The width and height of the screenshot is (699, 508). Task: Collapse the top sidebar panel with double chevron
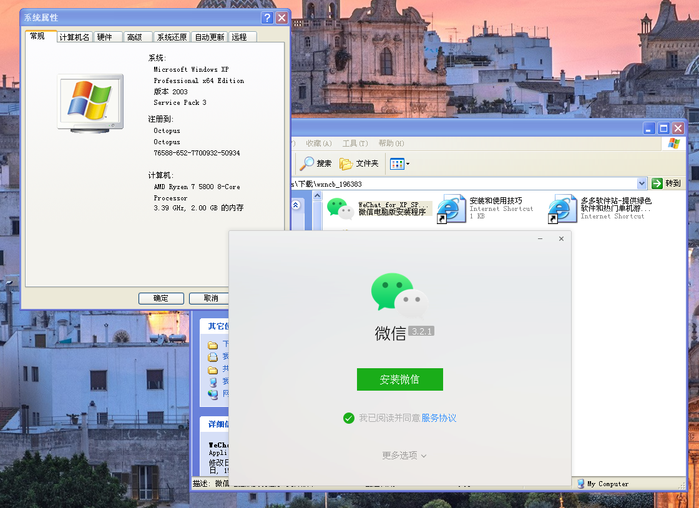point(296,205)
